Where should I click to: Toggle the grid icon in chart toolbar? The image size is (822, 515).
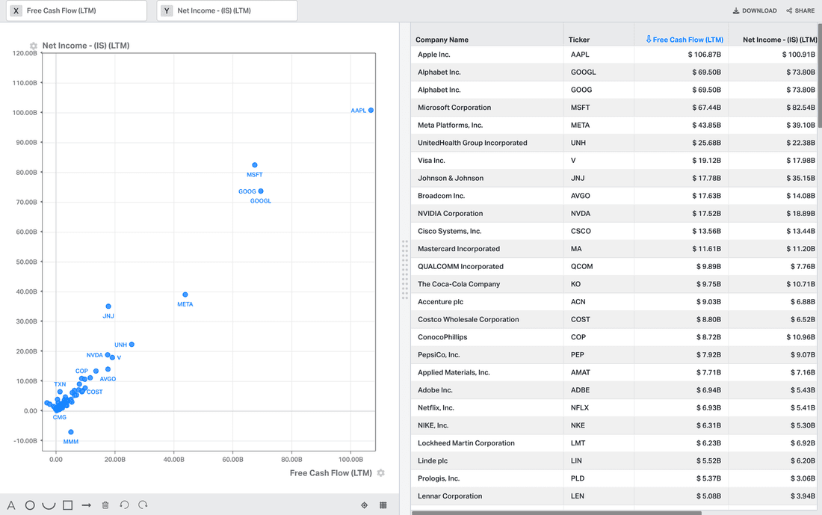(383, 505)
